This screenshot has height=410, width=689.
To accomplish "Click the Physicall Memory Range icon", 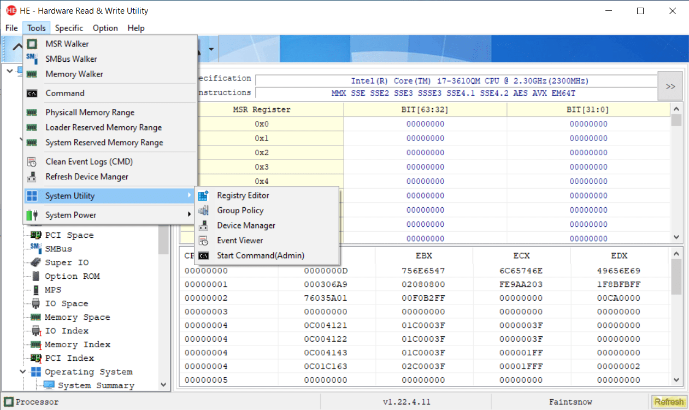I will pyautogui.click(x=32, y=112).
